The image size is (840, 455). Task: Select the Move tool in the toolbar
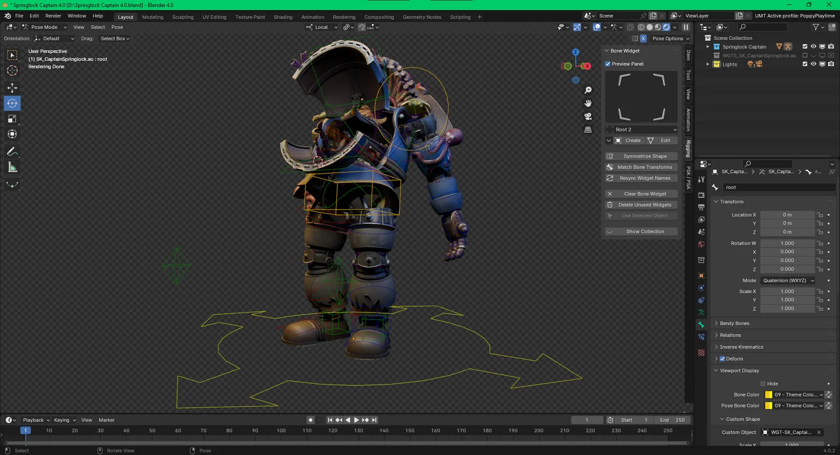[12, 88]
